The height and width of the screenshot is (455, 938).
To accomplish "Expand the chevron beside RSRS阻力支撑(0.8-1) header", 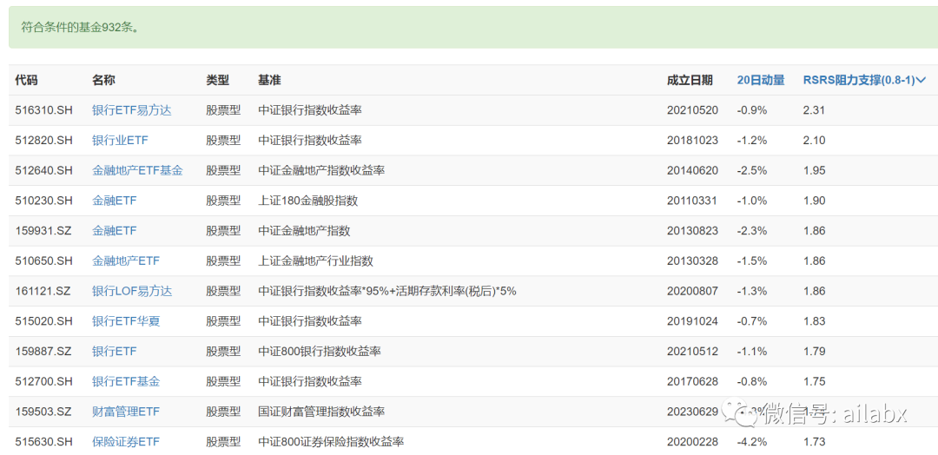I will click(921, 80).
